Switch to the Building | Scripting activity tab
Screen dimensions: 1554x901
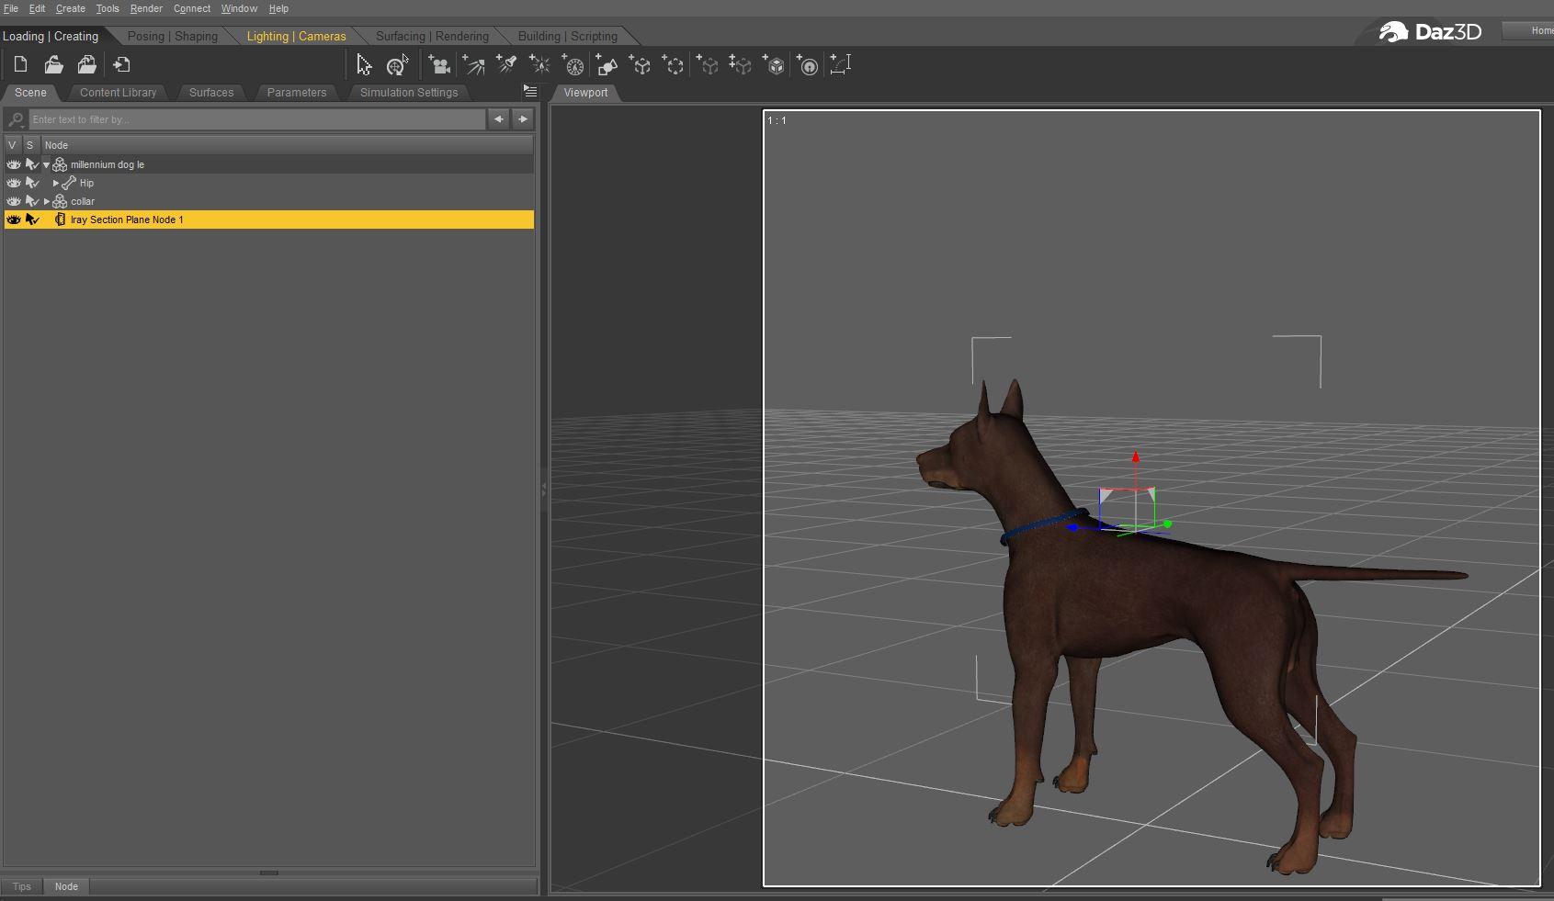(567, 36)
